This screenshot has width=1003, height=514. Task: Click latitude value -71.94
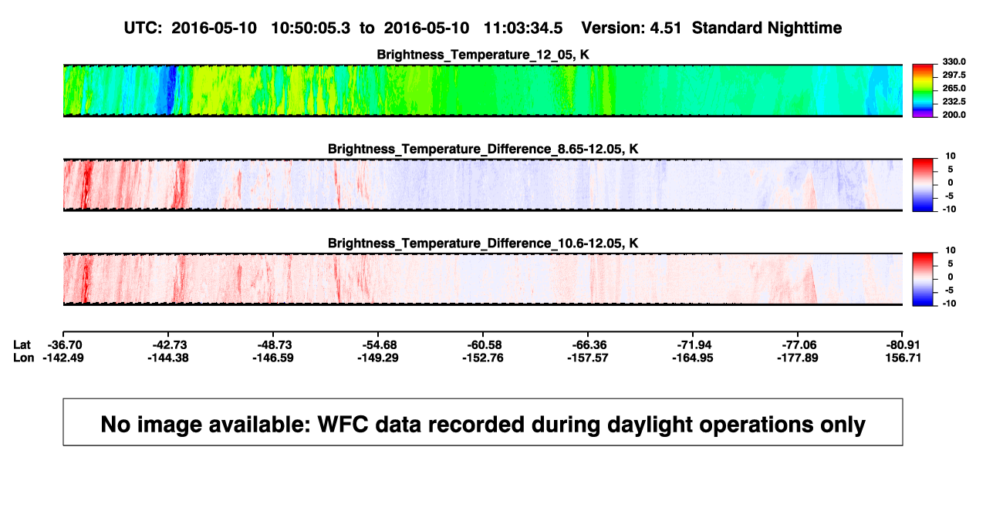point(693,344)
